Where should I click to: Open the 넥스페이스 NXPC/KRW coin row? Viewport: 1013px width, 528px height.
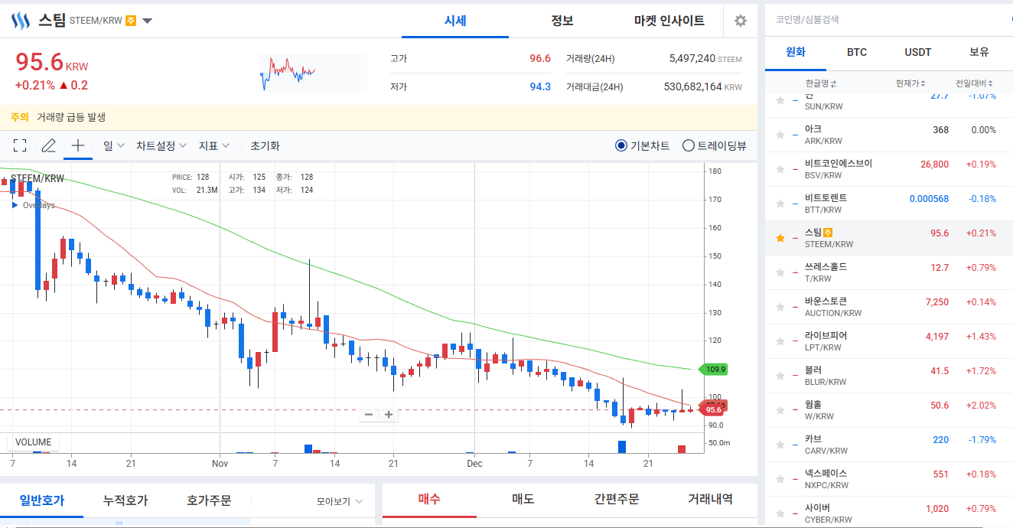[889, 479]
